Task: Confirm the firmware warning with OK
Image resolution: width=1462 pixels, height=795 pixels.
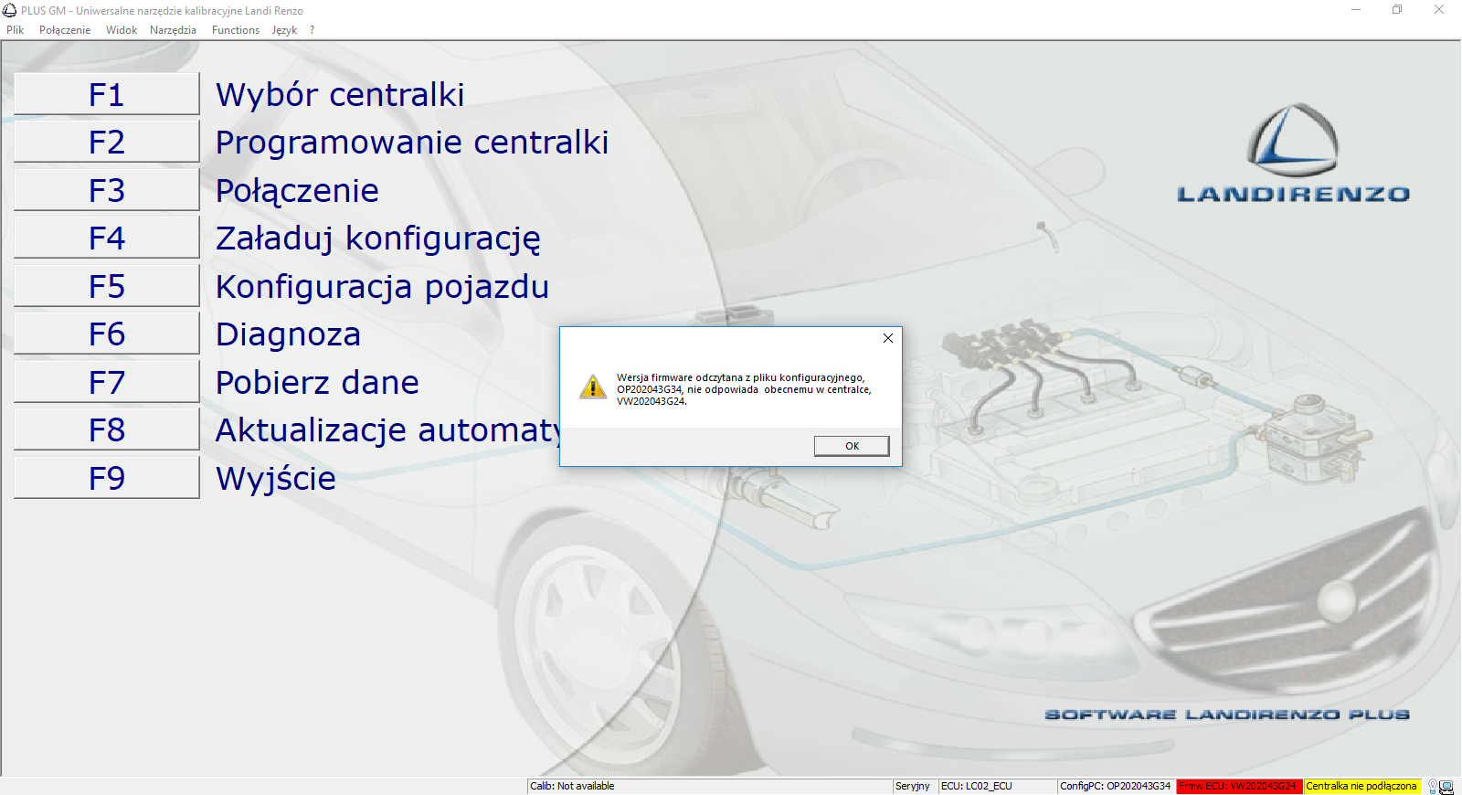Action: tap(852, 446)
